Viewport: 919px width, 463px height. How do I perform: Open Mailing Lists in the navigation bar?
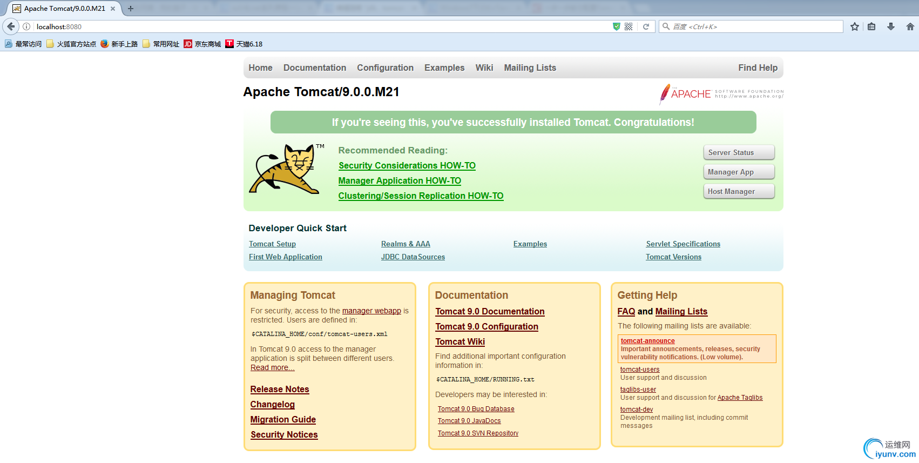[x=530, y=68]
